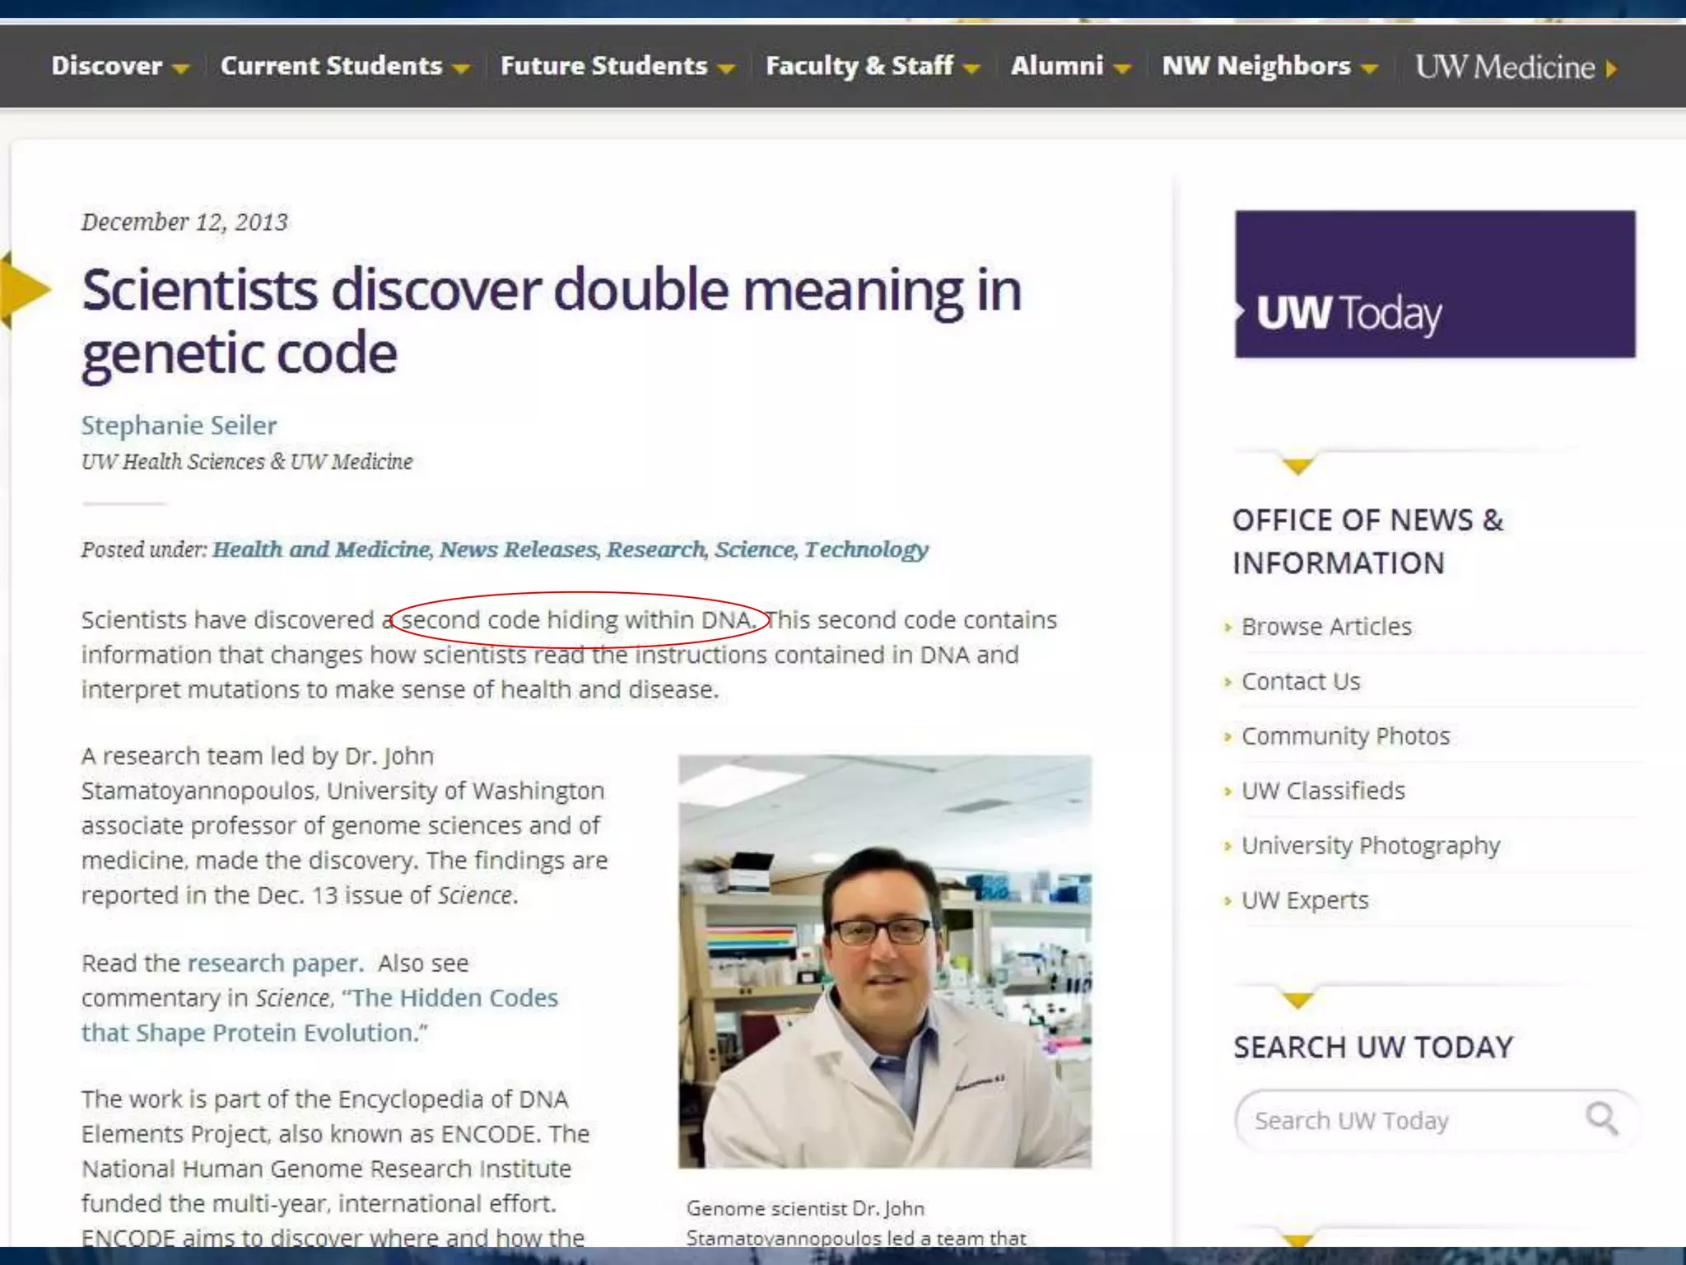Open the Community Photos sidebar link

pos(1345,736)
